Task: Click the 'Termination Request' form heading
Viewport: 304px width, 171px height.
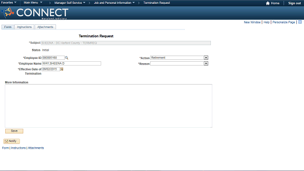Action: click(x=96, y=36)
